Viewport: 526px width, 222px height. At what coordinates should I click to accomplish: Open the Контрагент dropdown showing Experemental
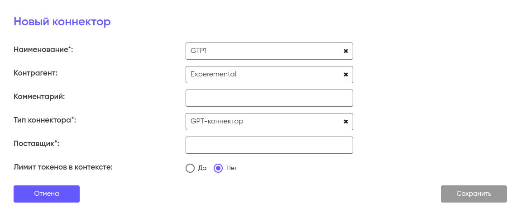pos(263,75)
